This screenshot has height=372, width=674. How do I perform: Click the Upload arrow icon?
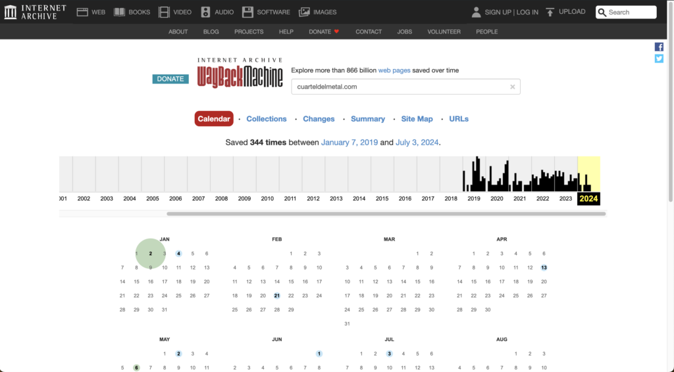click(550, 12)
